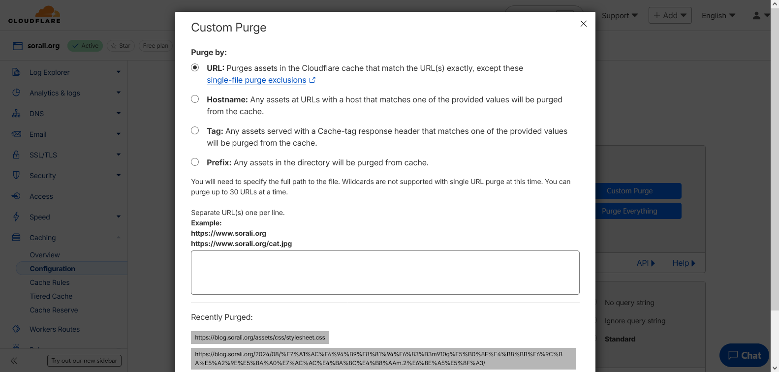
Task: Open the English language dropdown
Action: click(x=718, y=16)
